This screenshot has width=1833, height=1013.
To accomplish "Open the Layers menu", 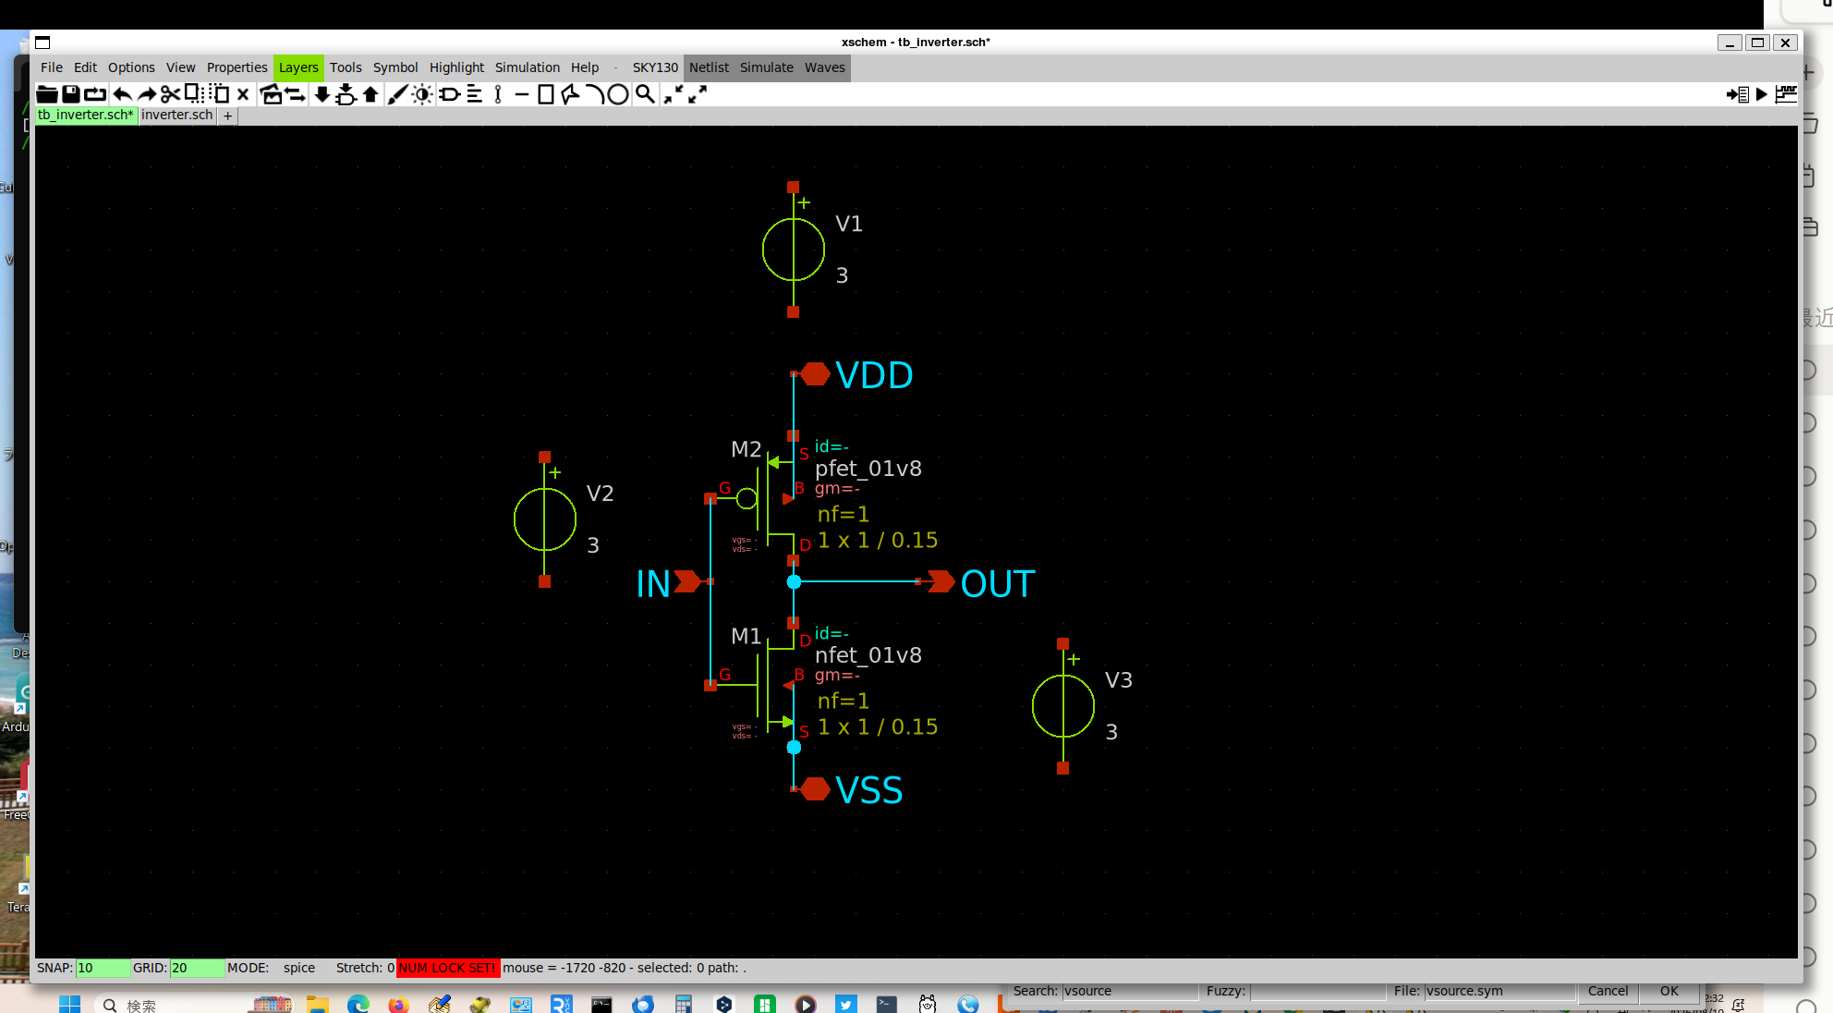I will point(298,67).
